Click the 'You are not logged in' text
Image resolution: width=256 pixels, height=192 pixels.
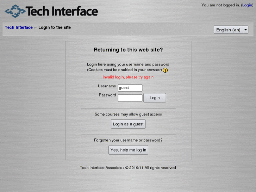pos(220,5)
